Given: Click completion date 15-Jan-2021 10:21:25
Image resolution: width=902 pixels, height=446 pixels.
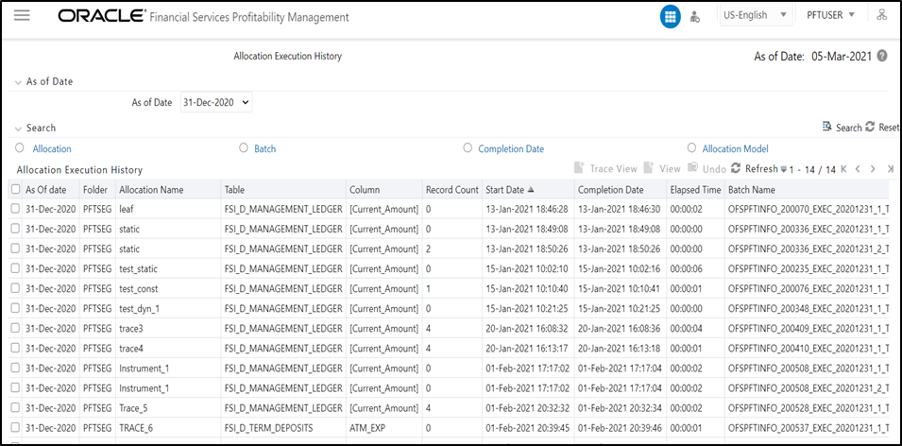Looking at the screenshot, I should point(619,308).
